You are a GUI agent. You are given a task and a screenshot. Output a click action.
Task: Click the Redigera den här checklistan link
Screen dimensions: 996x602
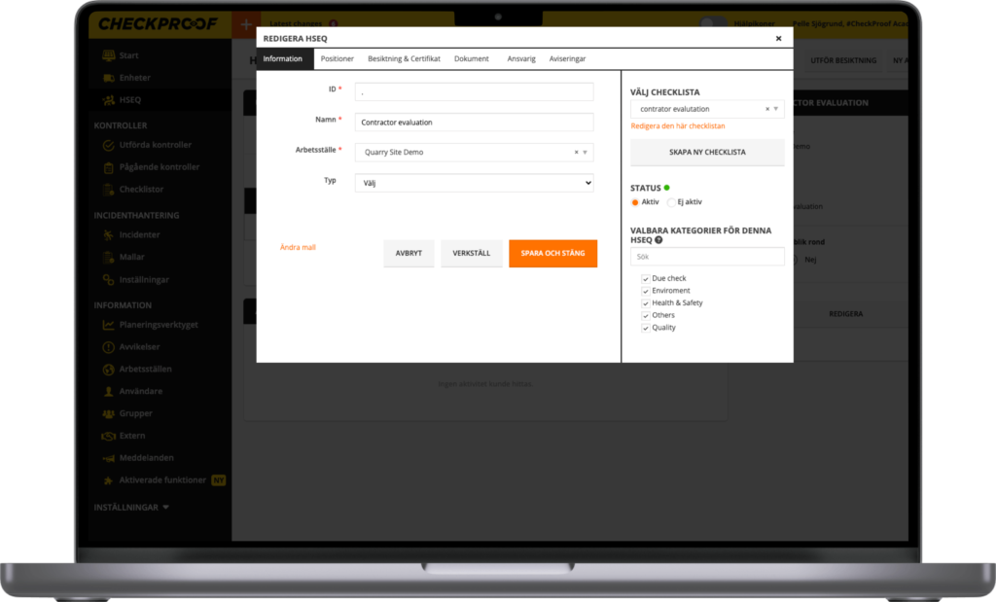click(x=678, y=126)
